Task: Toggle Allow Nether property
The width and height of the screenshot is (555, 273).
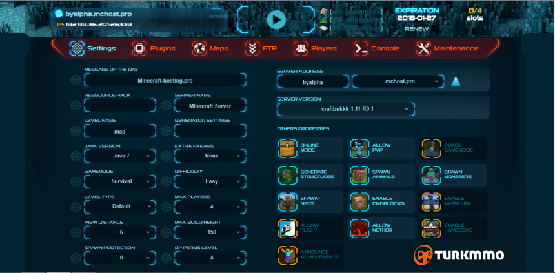Action: pyautogui.click(x=381, y=228)
